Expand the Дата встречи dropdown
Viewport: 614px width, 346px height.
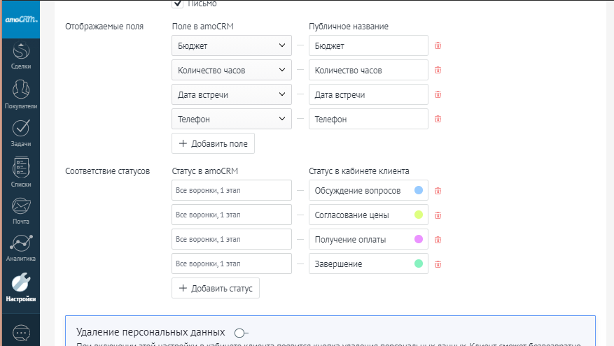(231, 95)
